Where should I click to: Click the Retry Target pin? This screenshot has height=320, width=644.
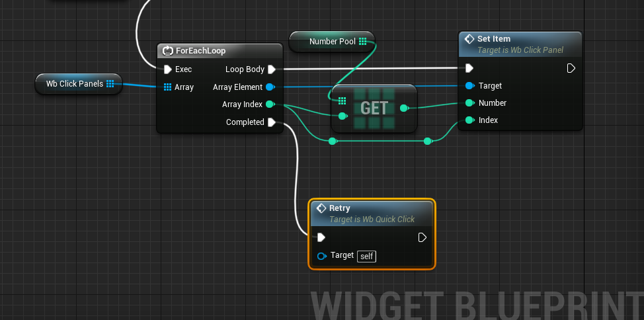[322, 256]
